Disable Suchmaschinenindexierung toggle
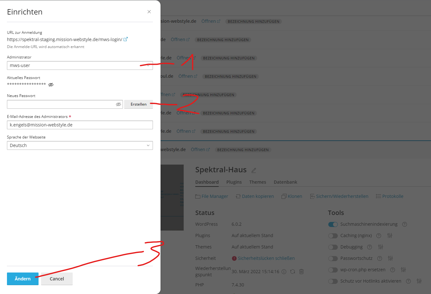431x294 pixels. click(x=333, y=224)
